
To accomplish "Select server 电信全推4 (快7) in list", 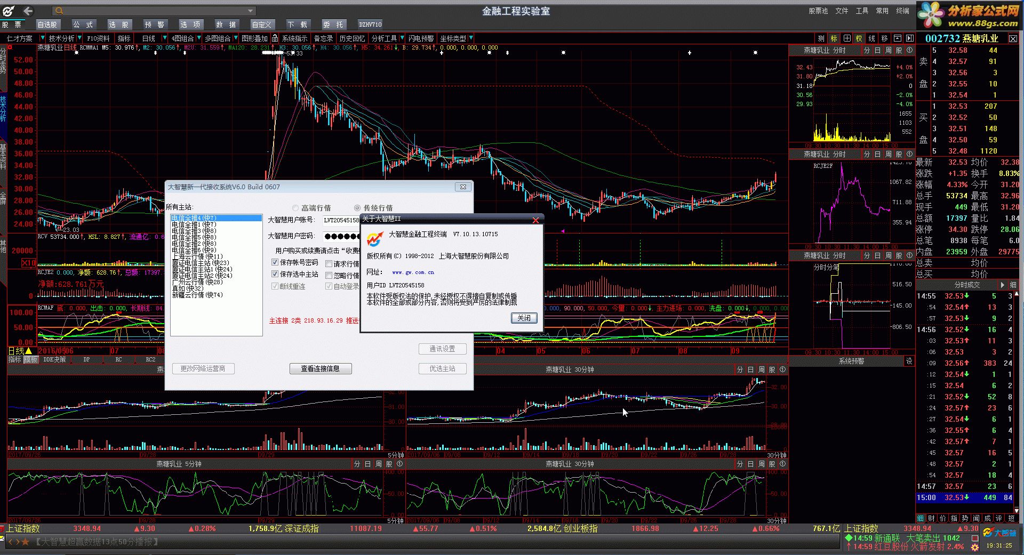I will (216, 218).
